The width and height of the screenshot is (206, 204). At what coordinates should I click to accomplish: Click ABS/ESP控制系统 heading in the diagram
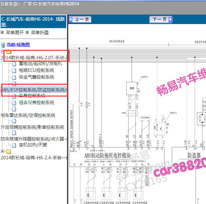pyautogui.click(x=117, y=41)
